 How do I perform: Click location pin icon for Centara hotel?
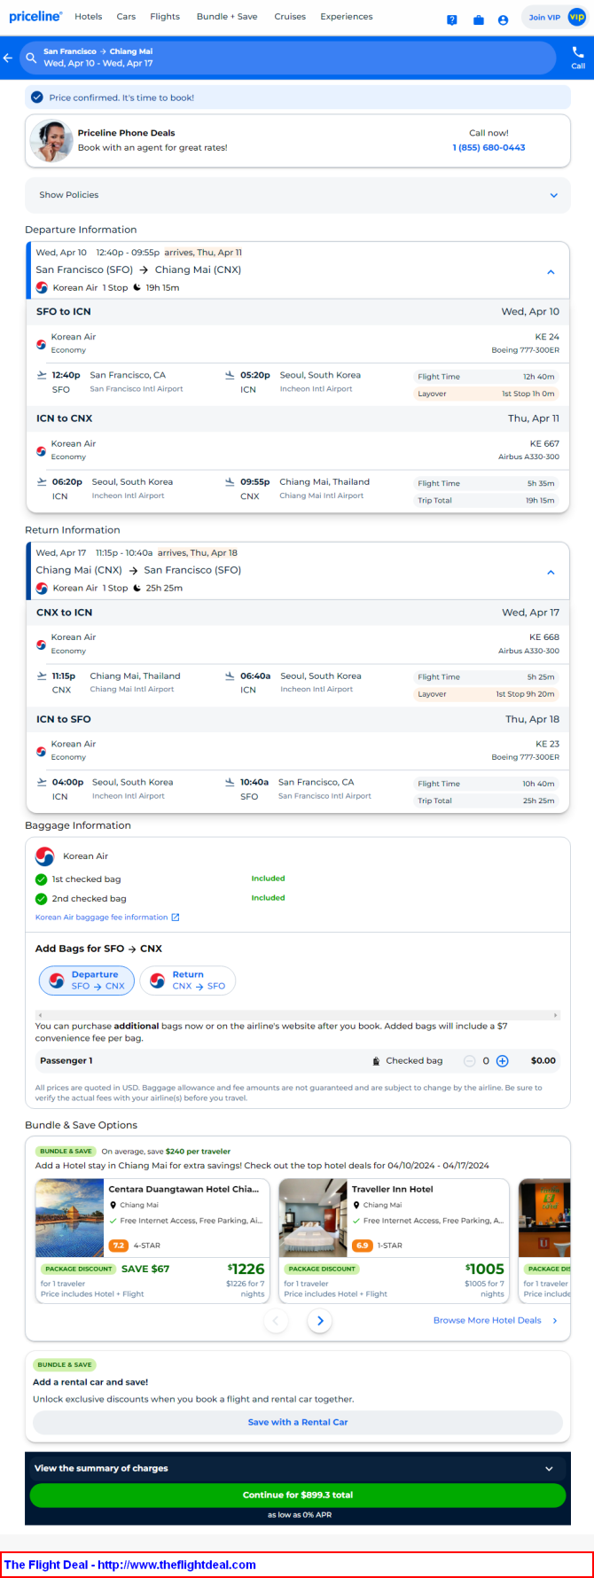[x=113, y=1206]
